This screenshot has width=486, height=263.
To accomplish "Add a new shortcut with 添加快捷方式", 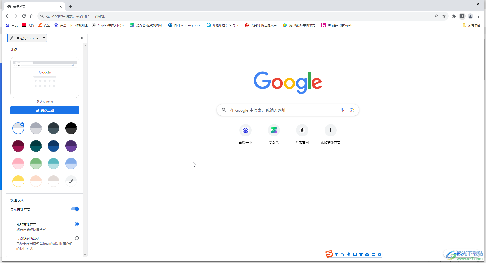I will click(330, 135).
